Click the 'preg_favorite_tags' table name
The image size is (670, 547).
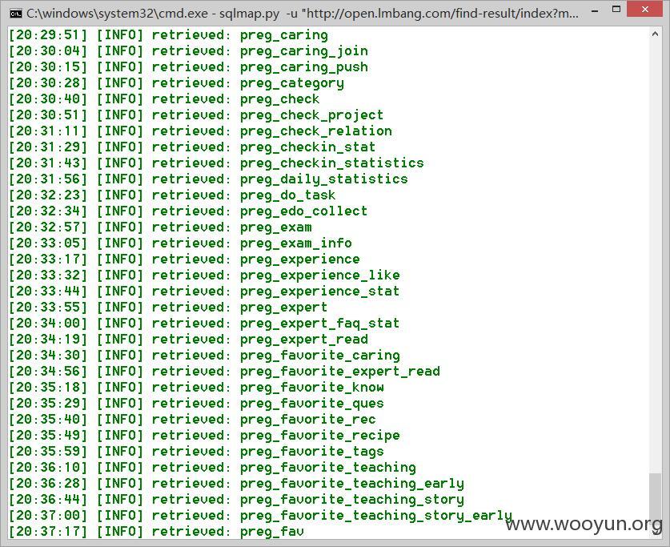tap(312, 452)
